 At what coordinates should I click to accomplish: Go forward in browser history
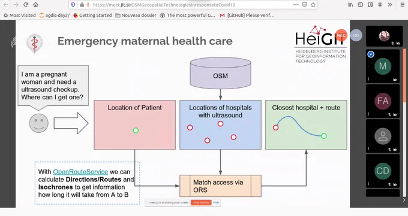click(16, 5)
